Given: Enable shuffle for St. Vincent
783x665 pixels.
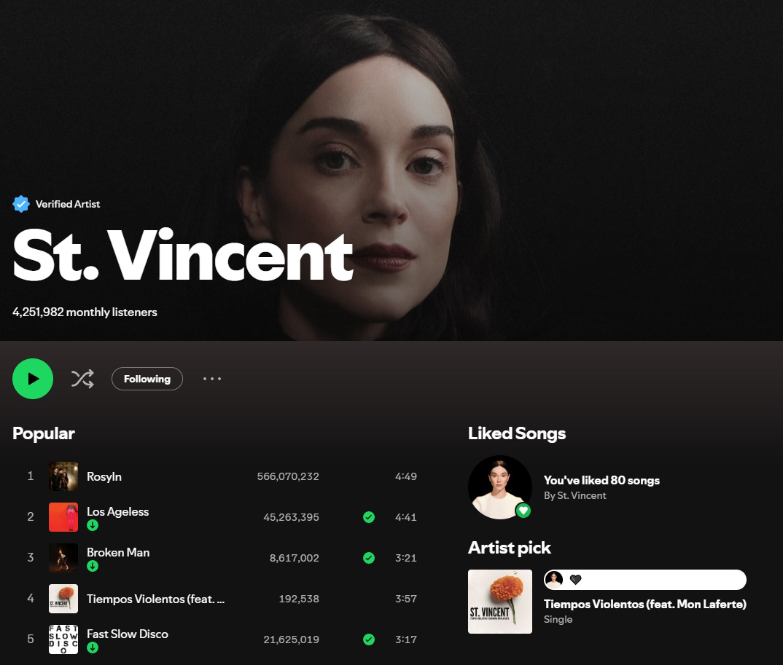Looking at the screenshot, I should 82,379.
